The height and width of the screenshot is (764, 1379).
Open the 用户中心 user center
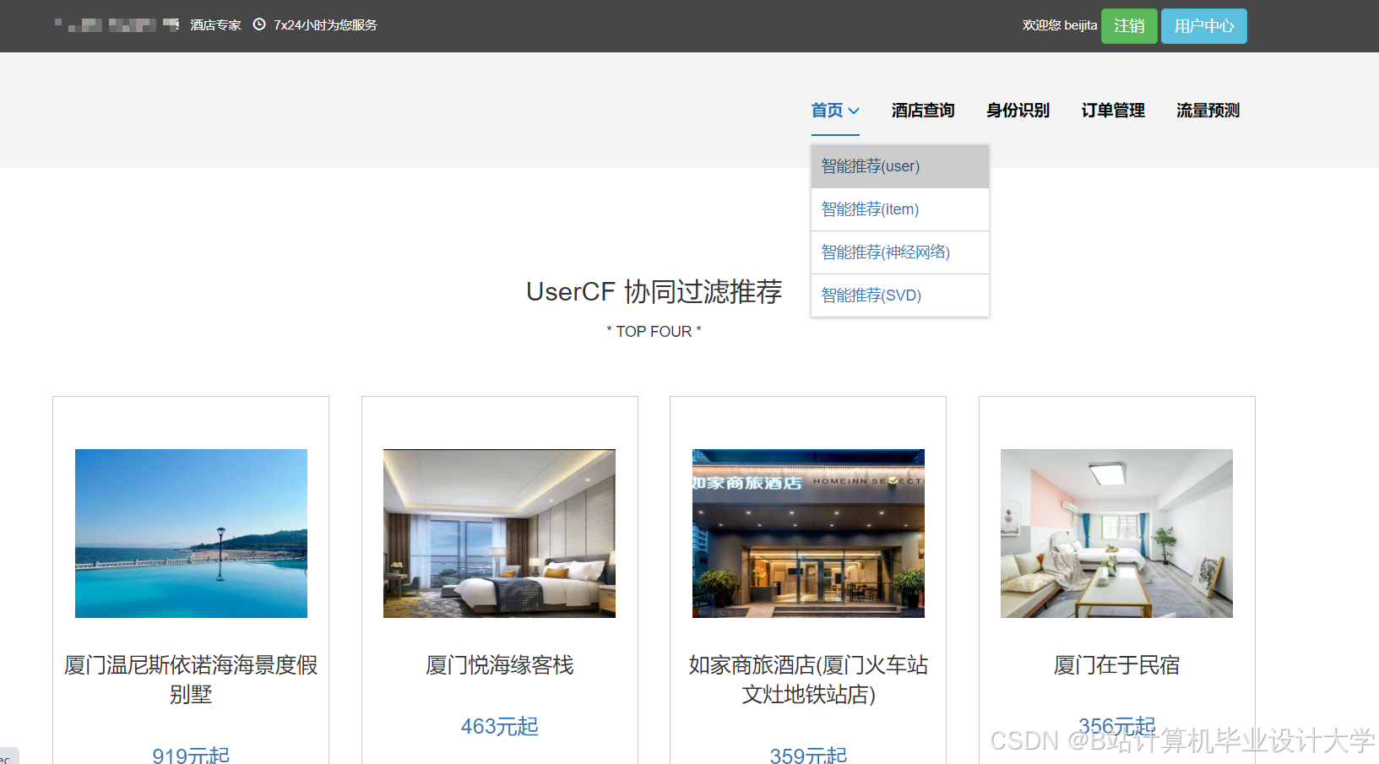[1203, 25]
